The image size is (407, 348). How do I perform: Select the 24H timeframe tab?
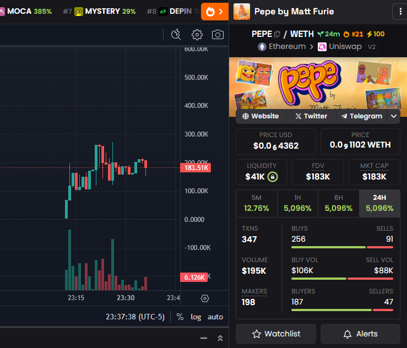[379, 203]
